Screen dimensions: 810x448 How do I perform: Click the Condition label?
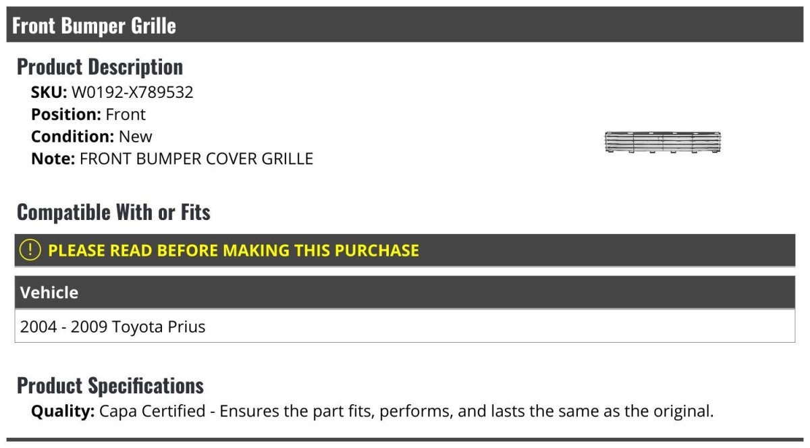click(73, 136)
